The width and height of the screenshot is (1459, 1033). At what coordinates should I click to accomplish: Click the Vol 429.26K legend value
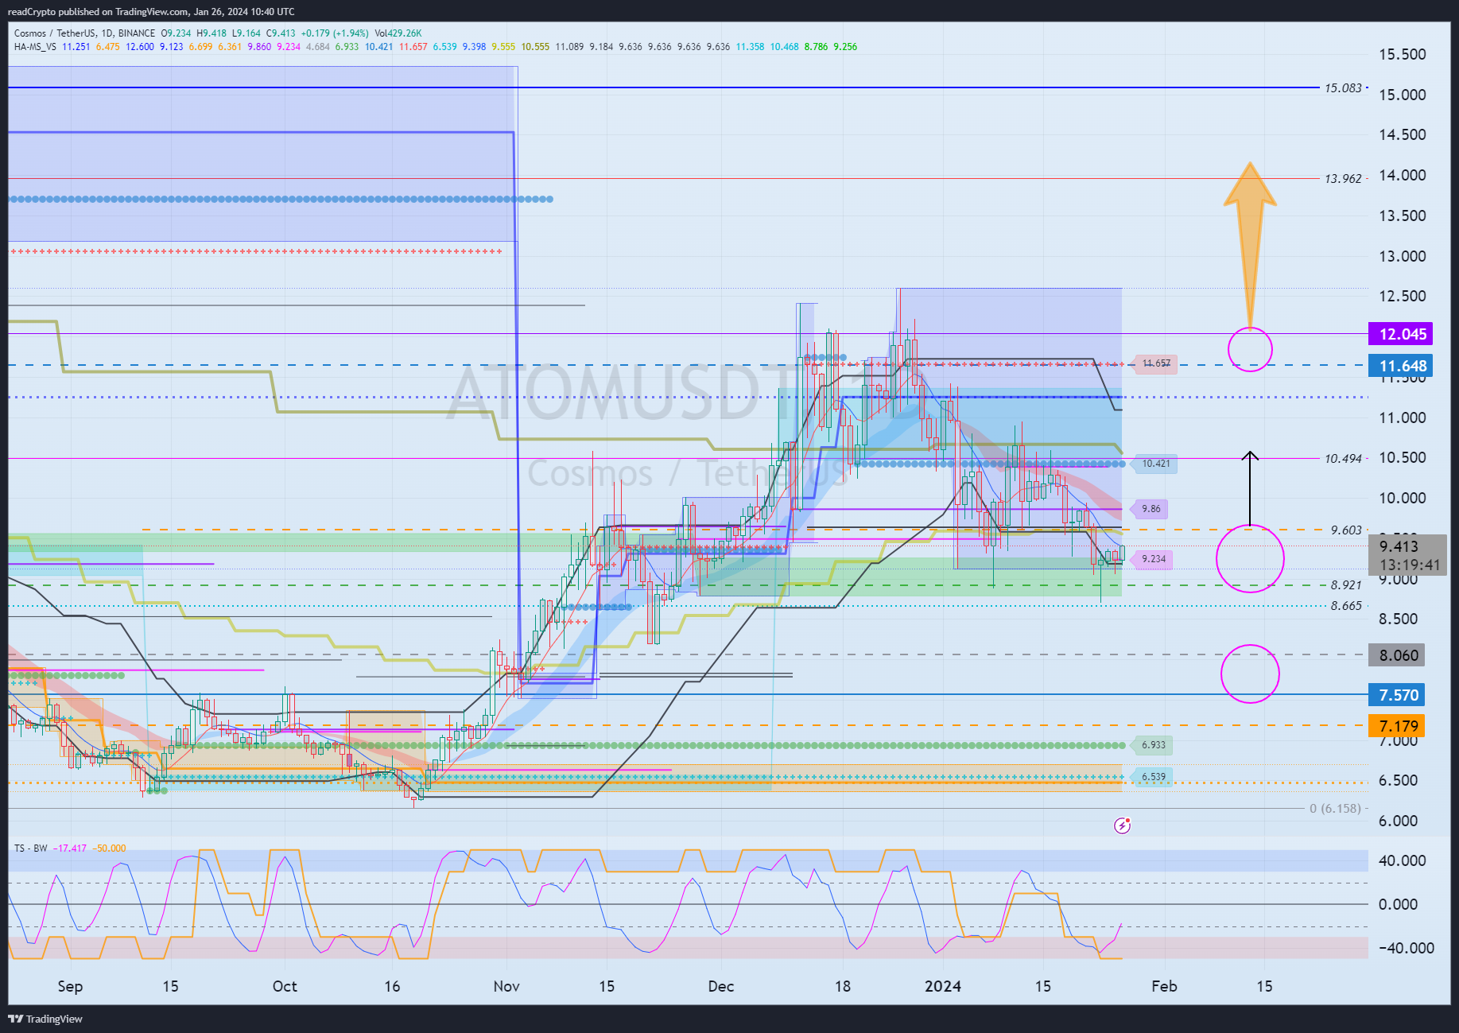(x=398, y=33)
